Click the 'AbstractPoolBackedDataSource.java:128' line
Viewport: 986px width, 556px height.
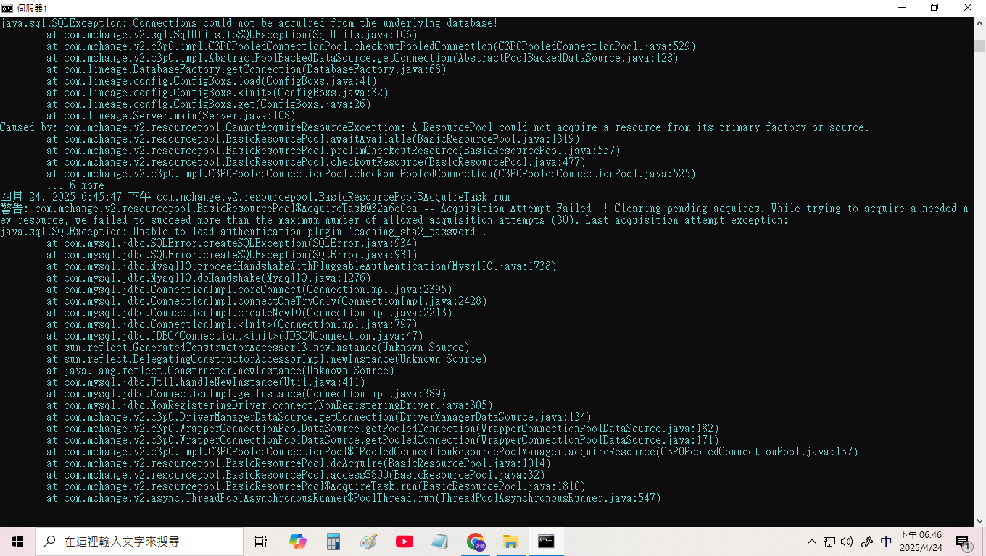point(362,58)
